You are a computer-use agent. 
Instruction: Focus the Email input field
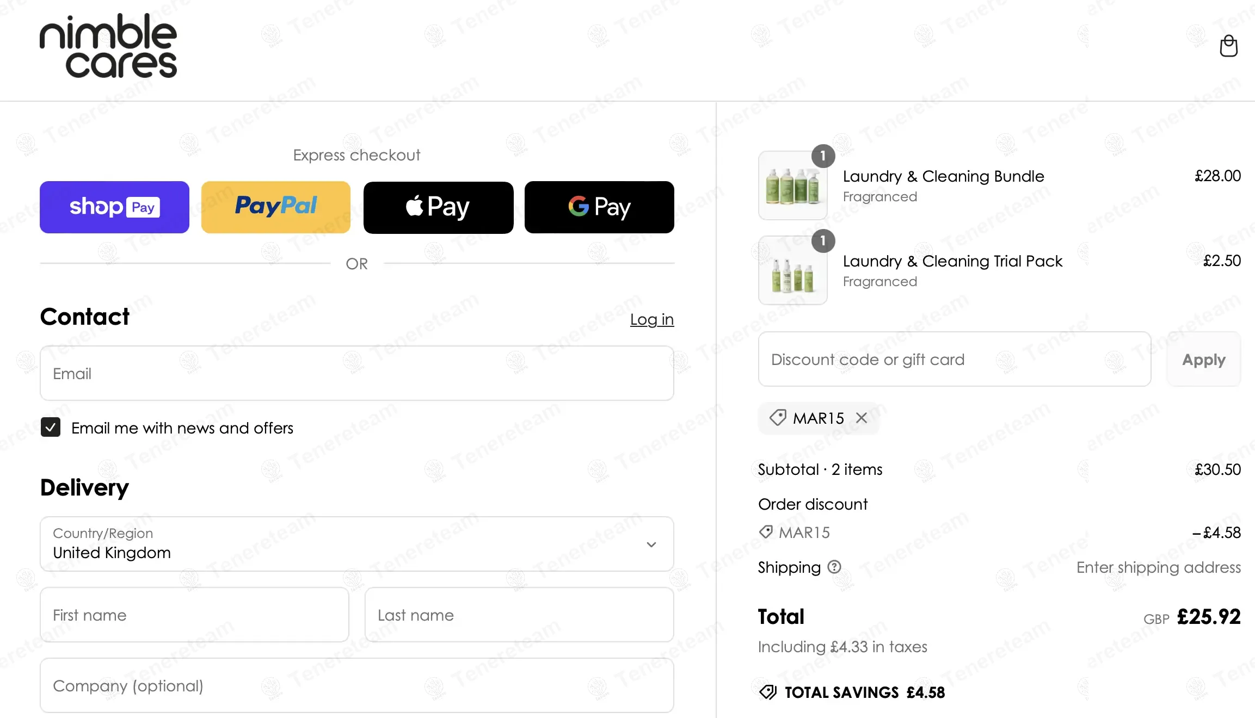(356, 374)
